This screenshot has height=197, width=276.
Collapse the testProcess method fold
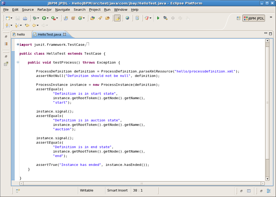point(18,62)
